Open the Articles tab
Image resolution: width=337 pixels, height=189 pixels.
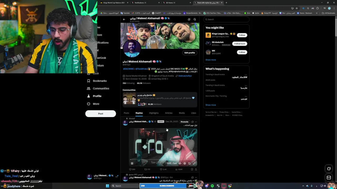[169, 113]
